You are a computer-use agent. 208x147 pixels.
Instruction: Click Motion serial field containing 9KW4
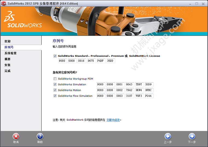point(139,90)
